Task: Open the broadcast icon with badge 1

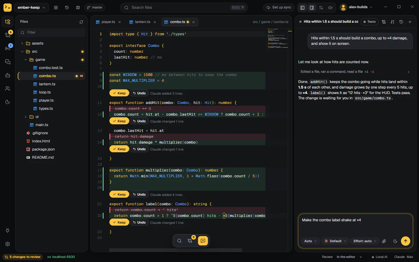Action: pos(8,48)
